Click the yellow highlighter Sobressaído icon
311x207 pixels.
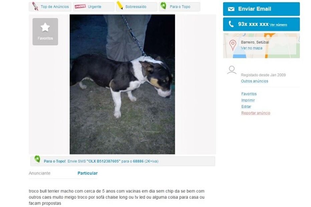tap(120, 5)
